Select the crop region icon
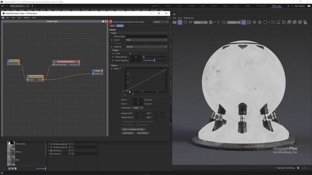Screen dimensions: 312x175 (224, 22)
